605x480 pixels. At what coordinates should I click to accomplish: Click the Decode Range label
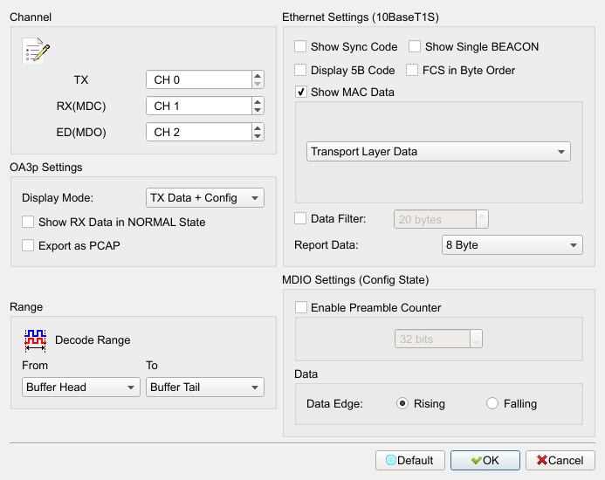point(93,340)
